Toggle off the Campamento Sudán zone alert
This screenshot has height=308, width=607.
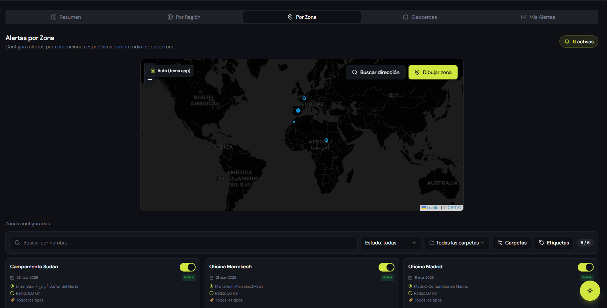click(x=188, y=267)
